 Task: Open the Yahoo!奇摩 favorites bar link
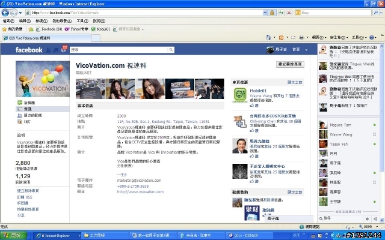click(x=76, y=29)
